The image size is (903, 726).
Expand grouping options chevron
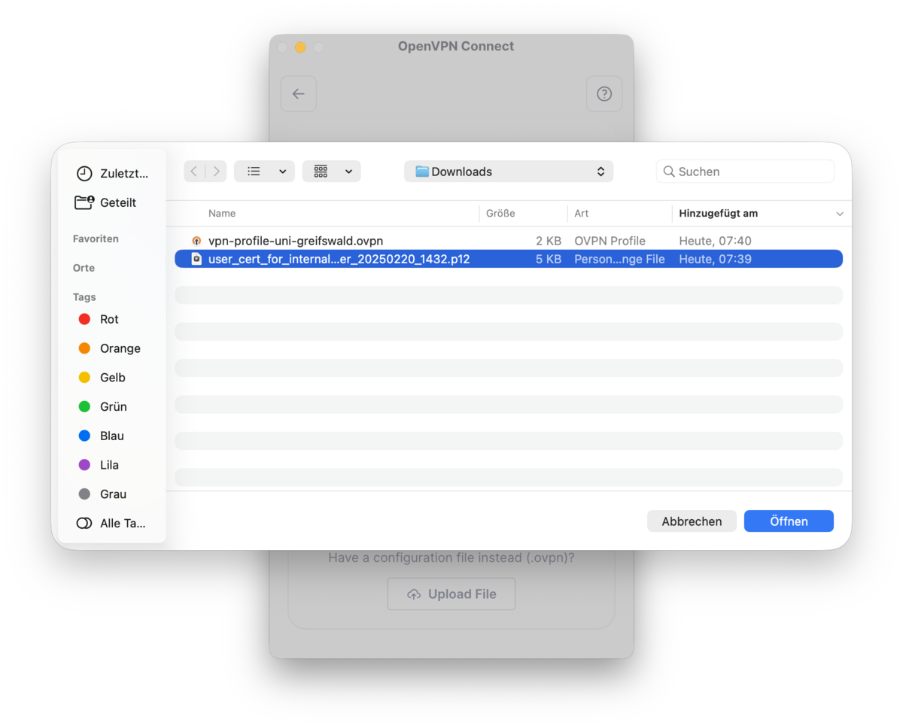coord(349,172)
